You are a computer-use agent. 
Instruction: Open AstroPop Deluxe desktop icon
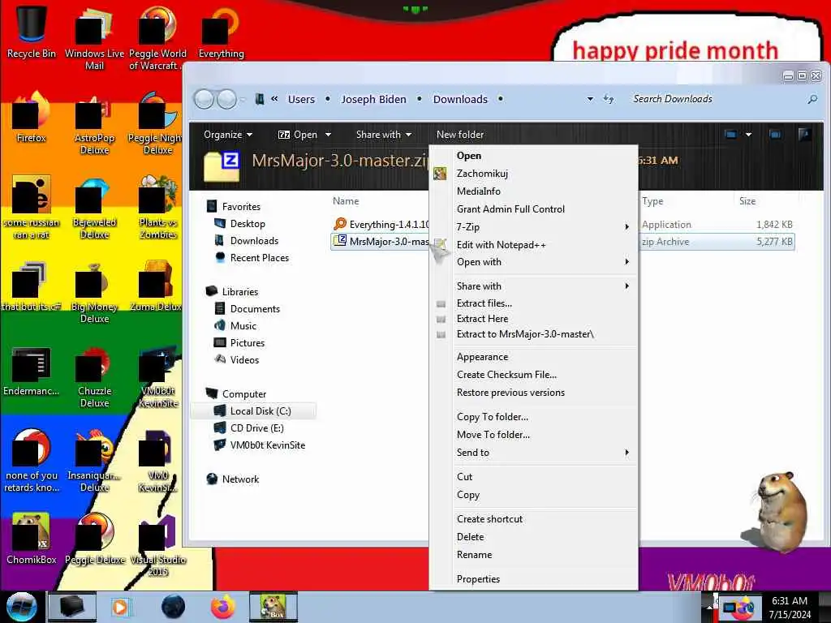(94, 123)
